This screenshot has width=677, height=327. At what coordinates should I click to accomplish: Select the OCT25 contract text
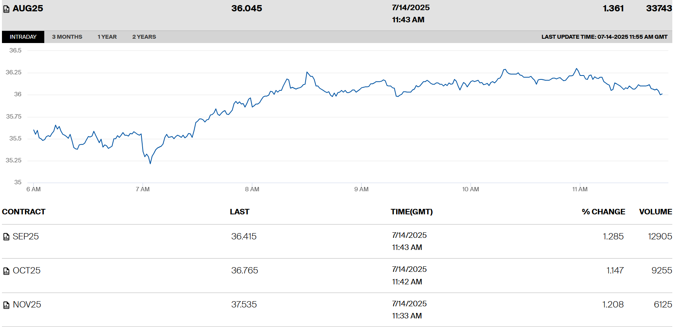tap(27, 271)
